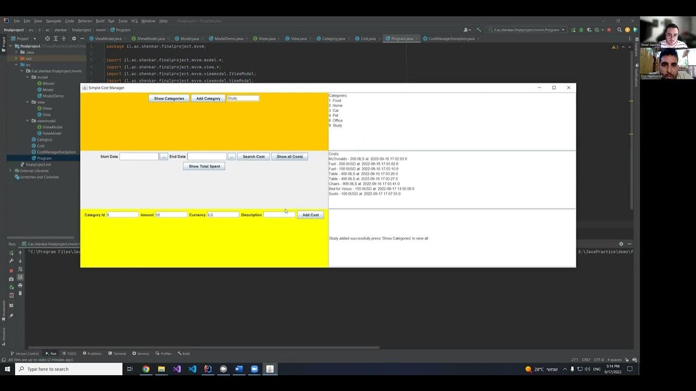
Task: Click the Add Cost button
Action: click(310, 215)
